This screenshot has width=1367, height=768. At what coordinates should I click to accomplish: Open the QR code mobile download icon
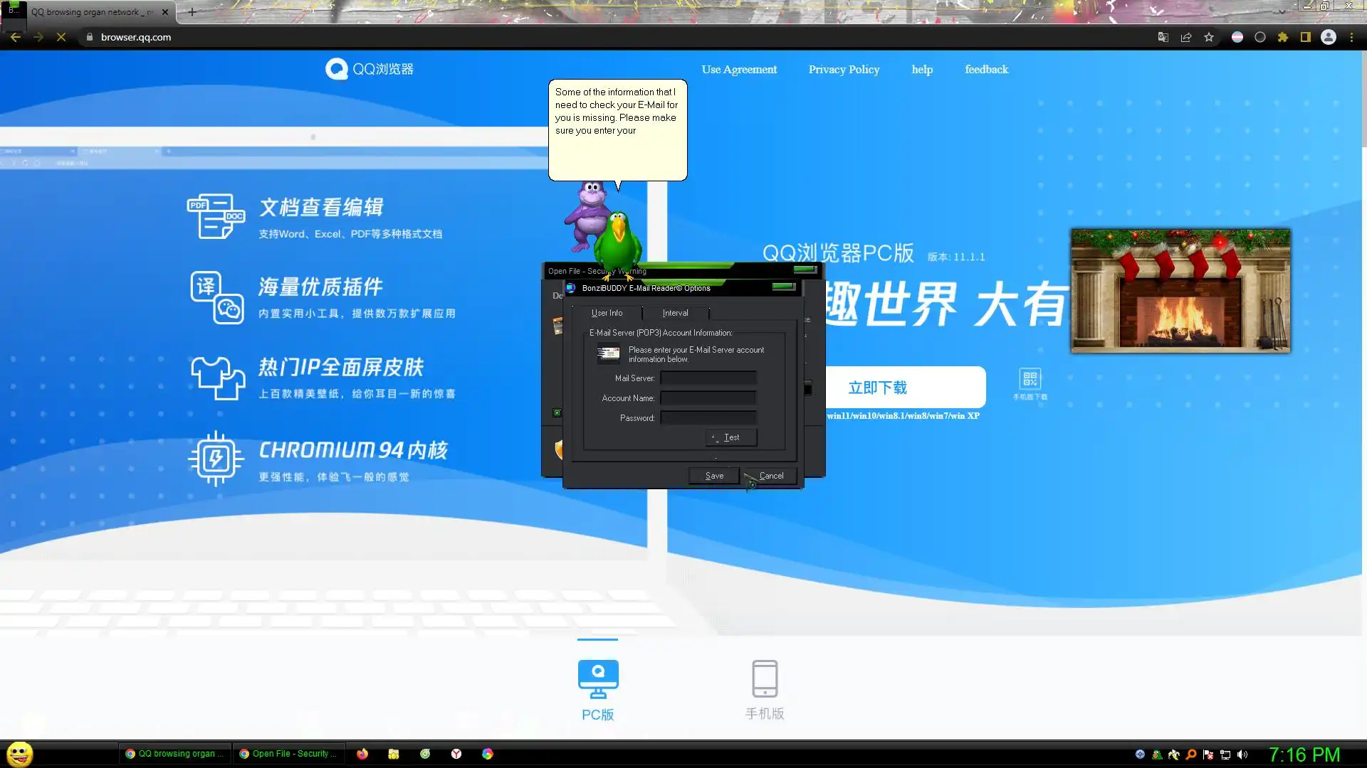coord(1030,378)
